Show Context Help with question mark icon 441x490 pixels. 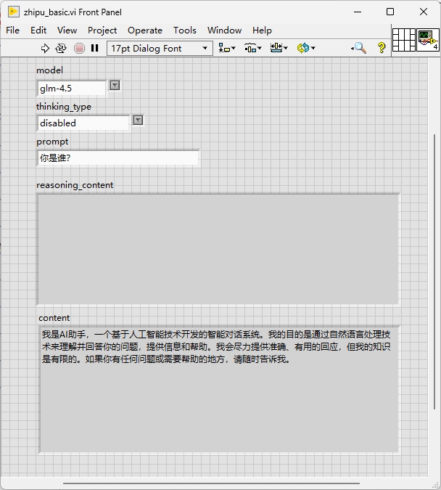tap(382, 48)
